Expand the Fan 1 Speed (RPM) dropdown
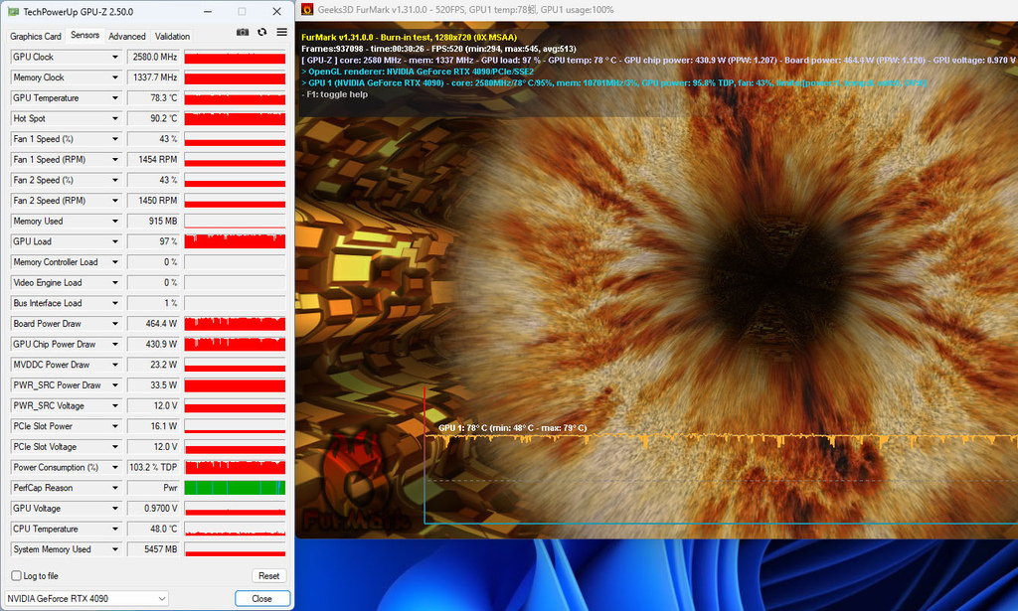 pos(115,160)
